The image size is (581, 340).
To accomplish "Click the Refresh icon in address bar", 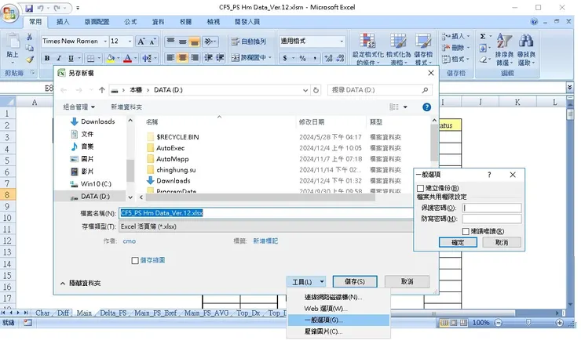I will [x=316, y=90].
